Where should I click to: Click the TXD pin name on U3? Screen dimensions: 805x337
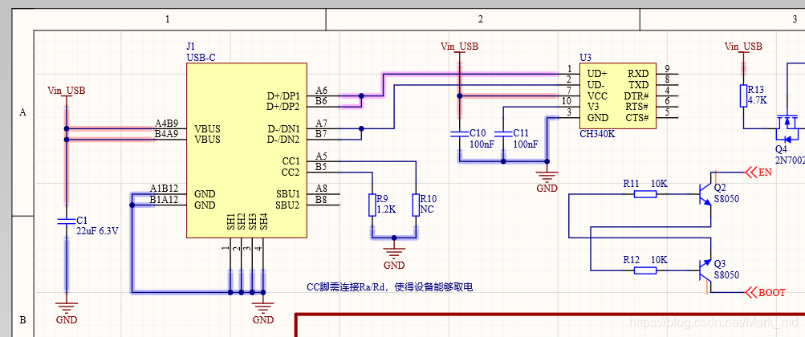[x=638, y=84]
